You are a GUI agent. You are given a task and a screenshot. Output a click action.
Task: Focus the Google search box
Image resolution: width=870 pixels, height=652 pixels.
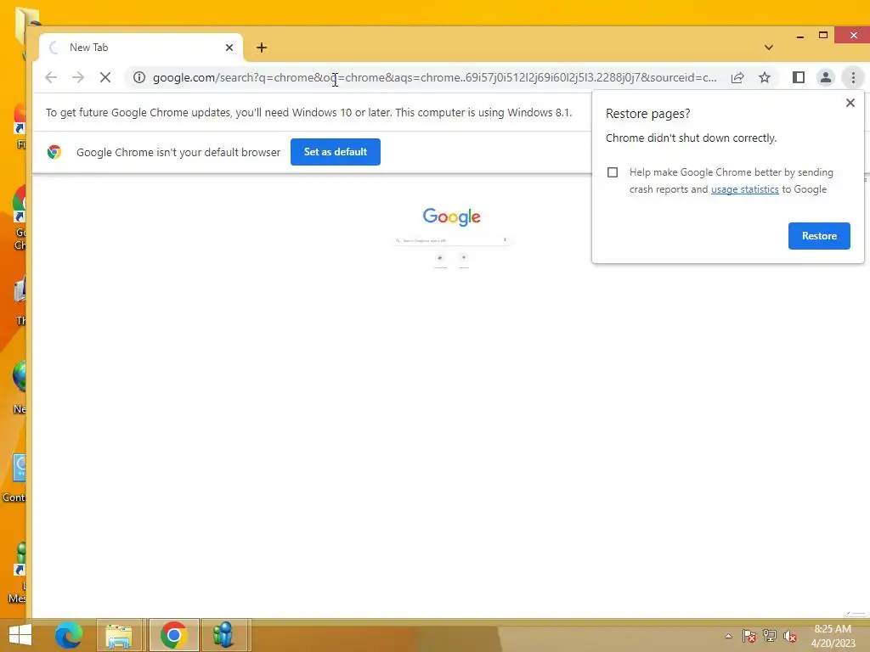(452, 240)
